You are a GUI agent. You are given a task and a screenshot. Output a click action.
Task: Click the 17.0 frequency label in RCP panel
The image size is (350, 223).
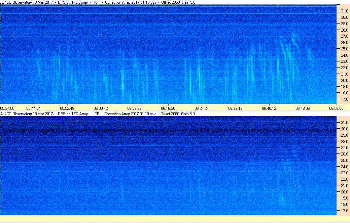pos(344,99)
